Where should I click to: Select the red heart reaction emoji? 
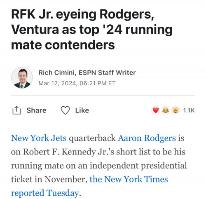pyautogui.click(x=156, y=110)
